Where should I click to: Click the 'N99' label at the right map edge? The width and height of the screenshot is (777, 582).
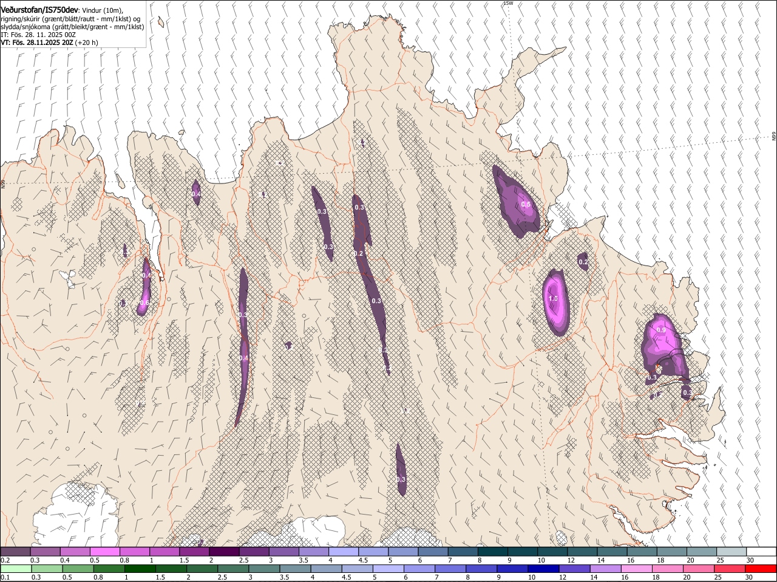click(x=774, y=136)
